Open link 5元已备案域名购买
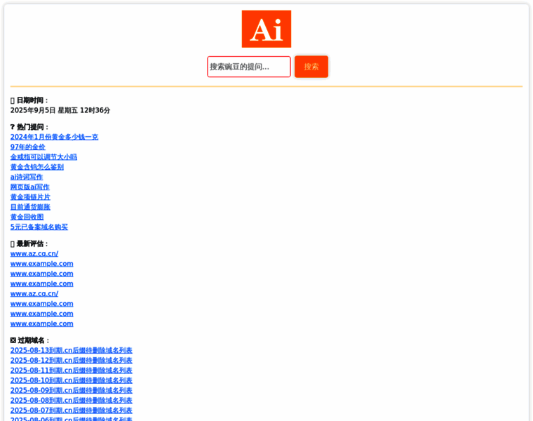The image size is (533, 421). coord(39,227)
